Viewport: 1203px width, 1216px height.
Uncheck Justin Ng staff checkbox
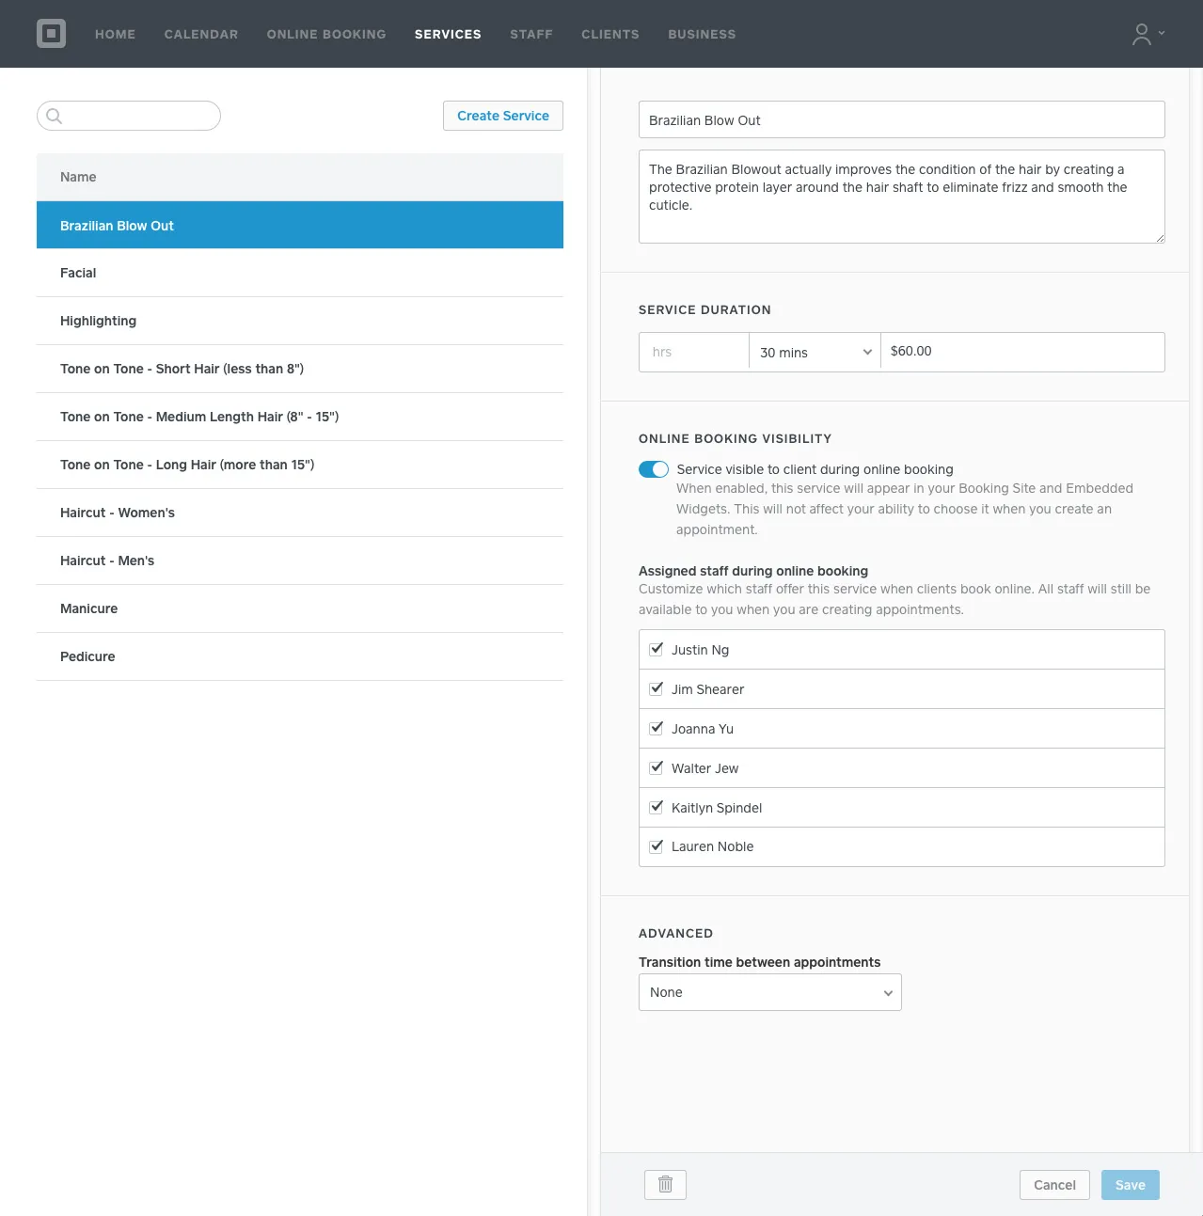(657, 649)
